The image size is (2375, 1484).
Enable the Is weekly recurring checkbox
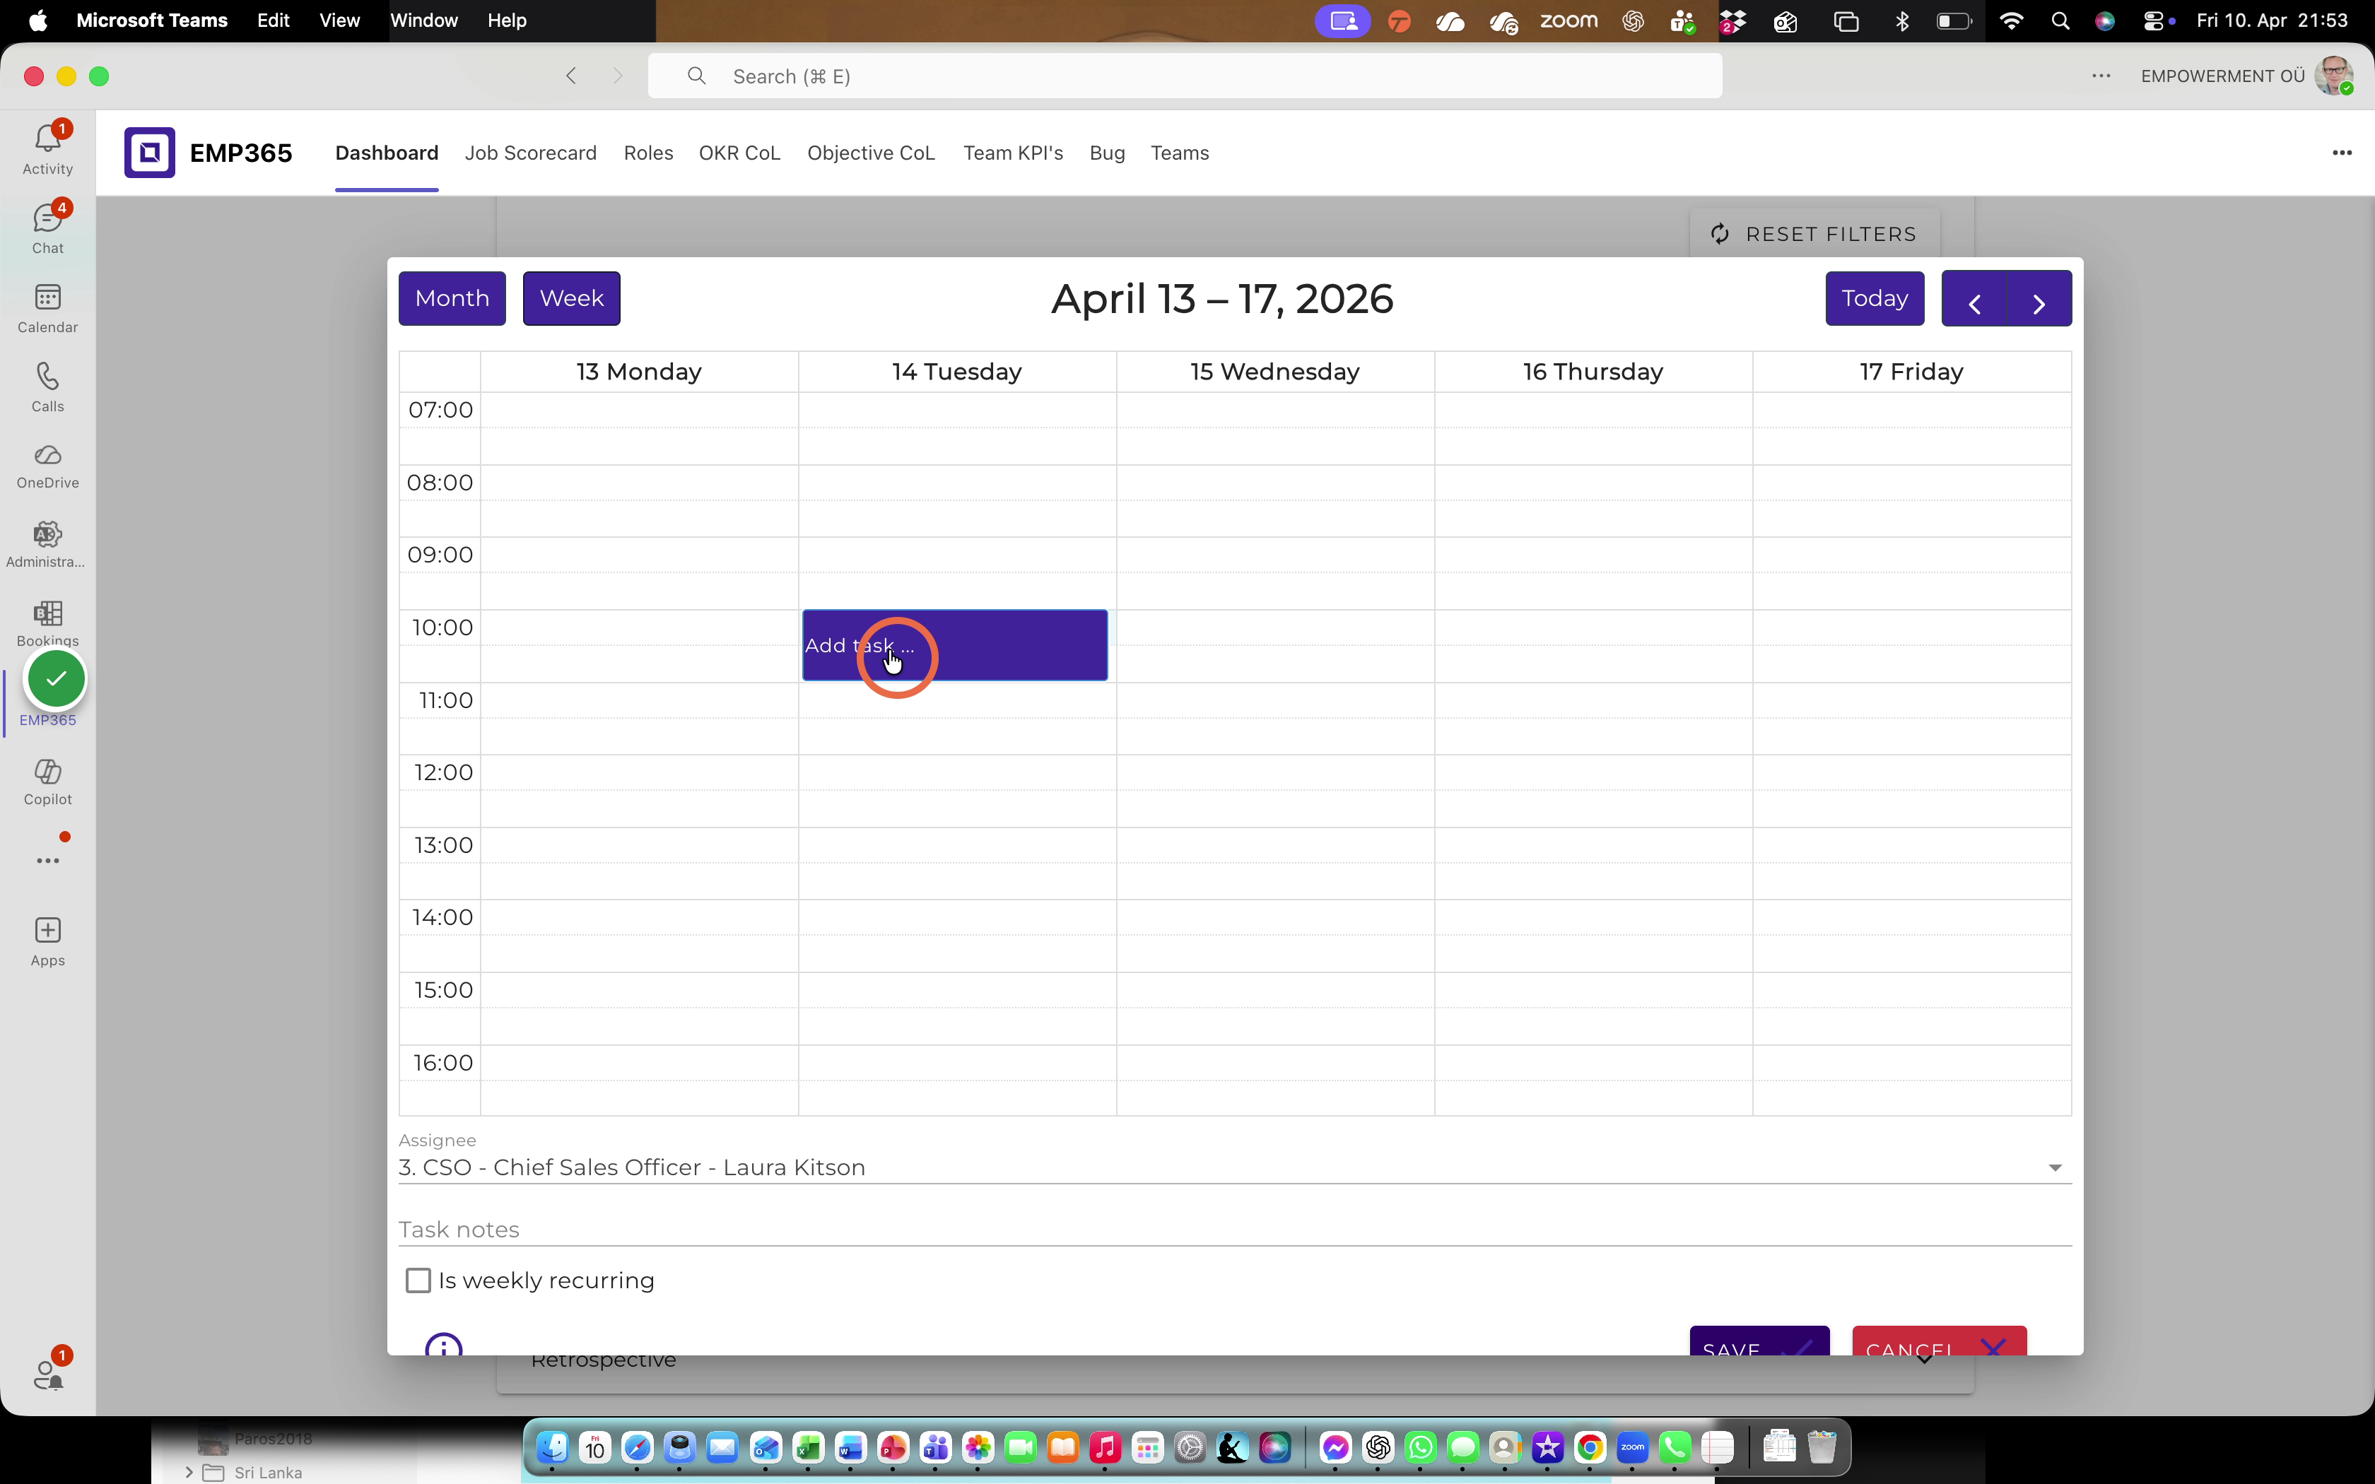[x=418, y=1280]
